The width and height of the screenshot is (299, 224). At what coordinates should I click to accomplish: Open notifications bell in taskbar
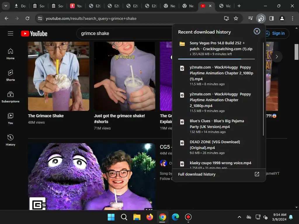point(291,217)
